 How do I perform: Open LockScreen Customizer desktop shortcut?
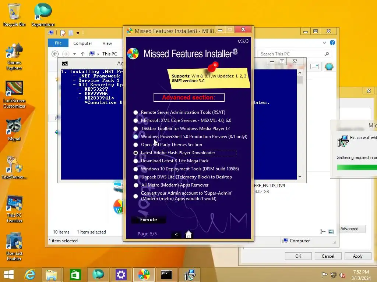(14, 94)
